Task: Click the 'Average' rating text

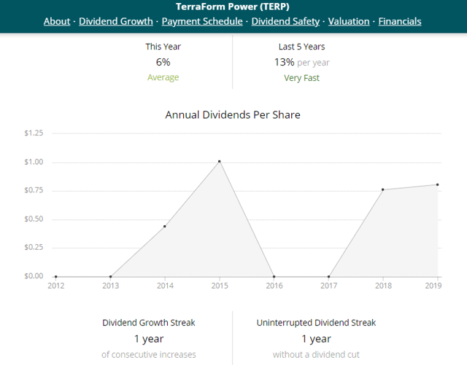Action: point(163,77)
